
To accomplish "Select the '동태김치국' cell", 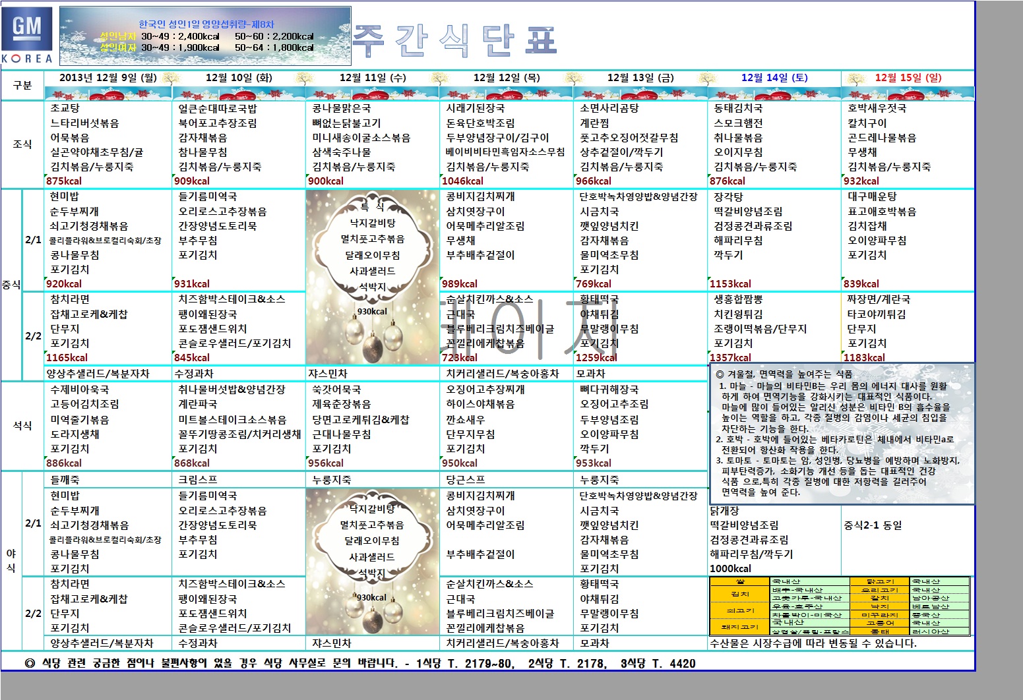I will tap(737, 108).
